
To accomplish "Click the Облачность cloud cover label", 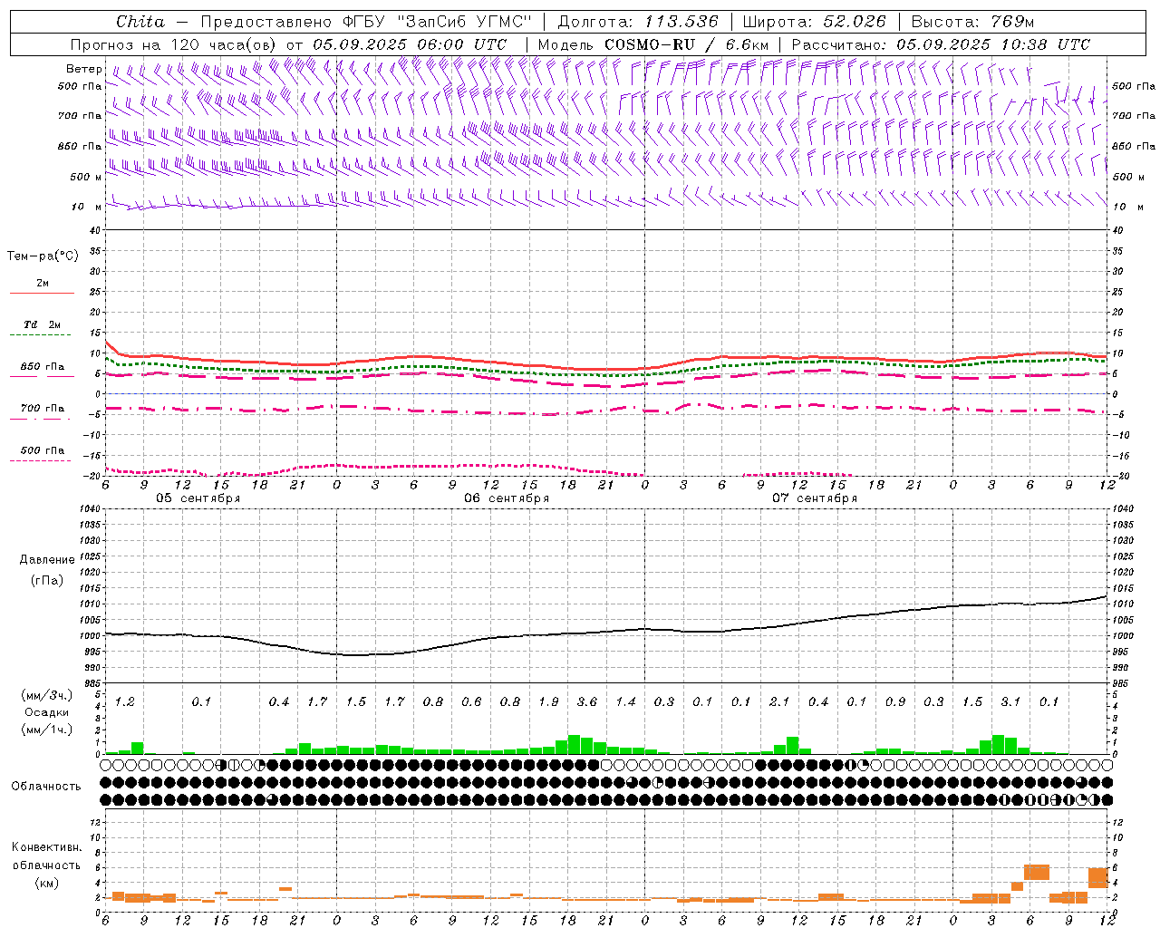I will pos(46,787).
